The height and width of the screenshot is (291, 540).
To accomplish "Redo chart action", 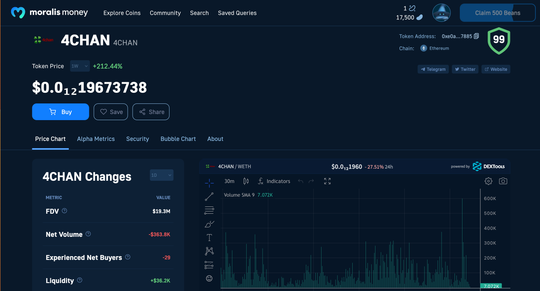I will (x=311, y=181).
